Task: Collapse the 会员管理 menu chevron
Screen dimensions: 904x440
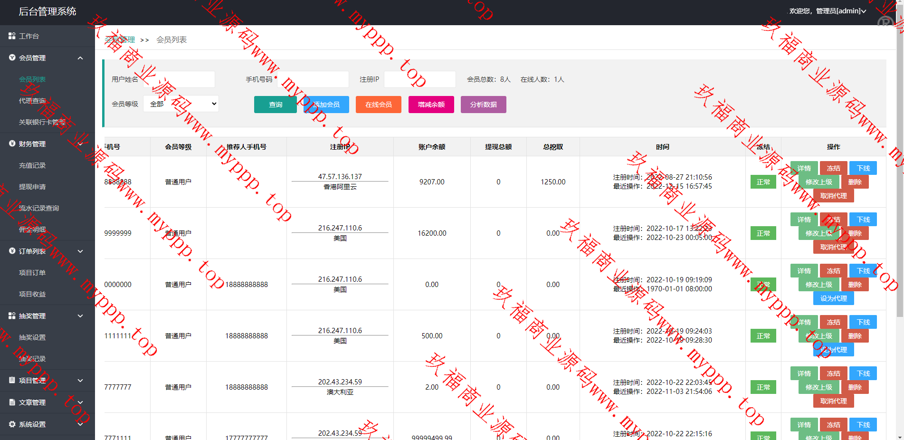Action: (x=80, y=58)
